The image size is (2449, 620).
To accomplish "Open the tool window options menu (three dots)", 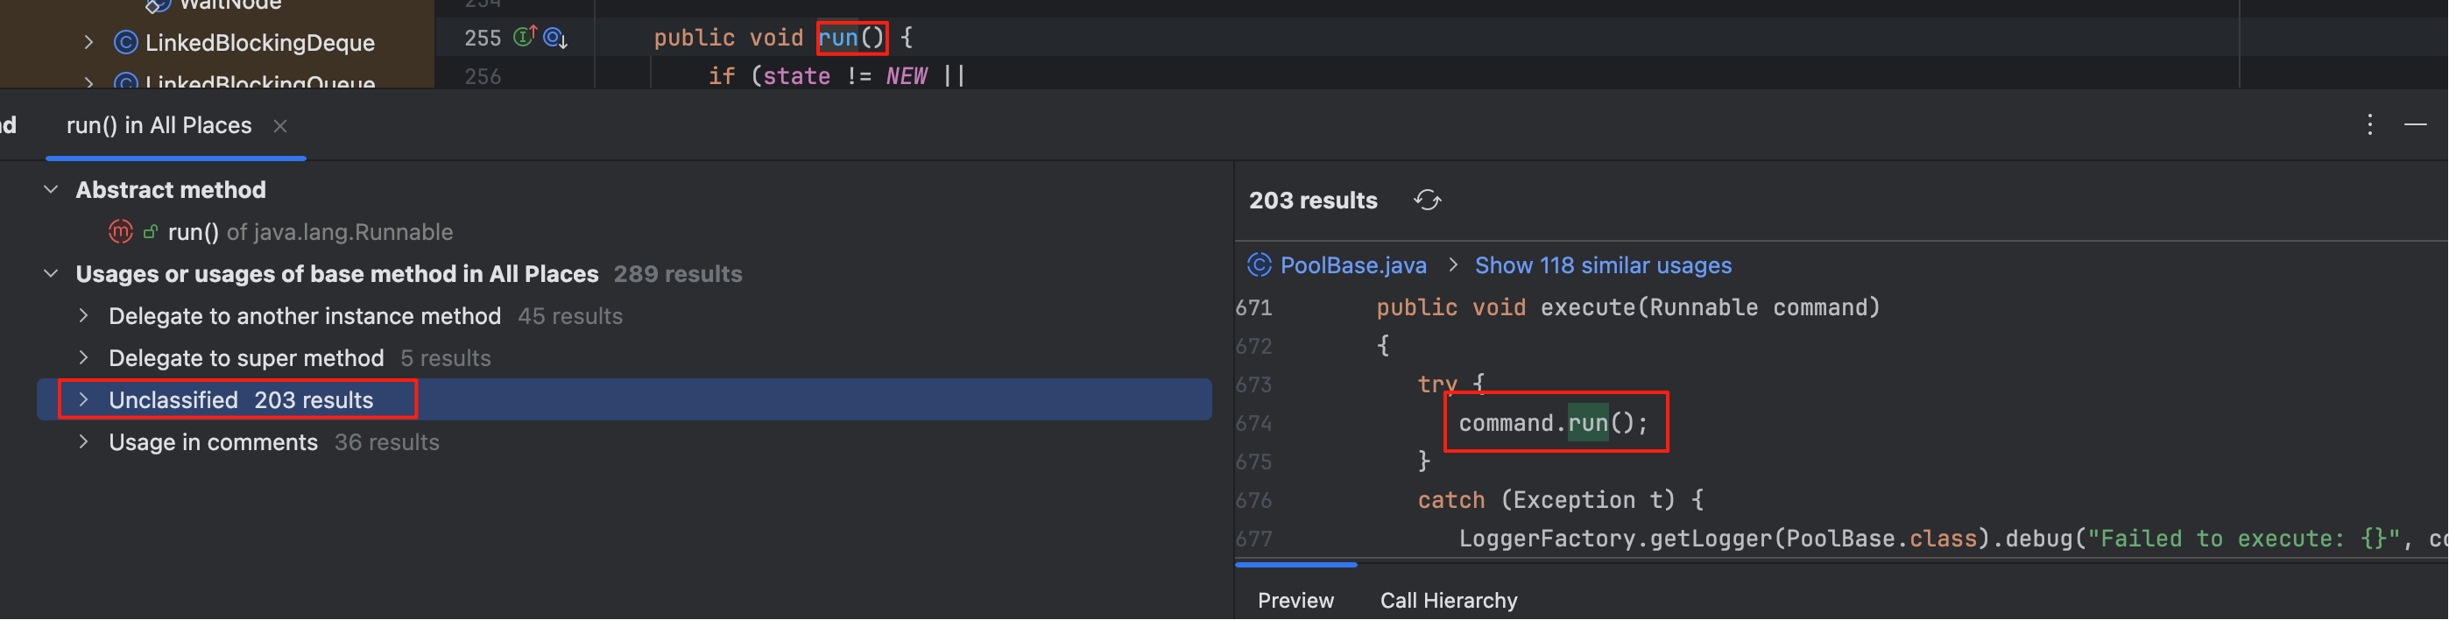I will tap(2369, 125).
